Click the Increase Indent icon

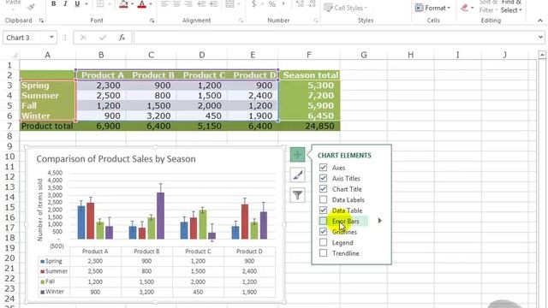coord(213,4)
